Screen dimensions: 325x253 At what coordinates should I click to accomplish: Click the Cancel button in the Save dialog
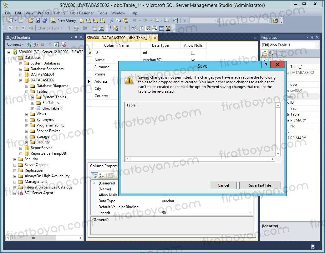pos(223,185)
